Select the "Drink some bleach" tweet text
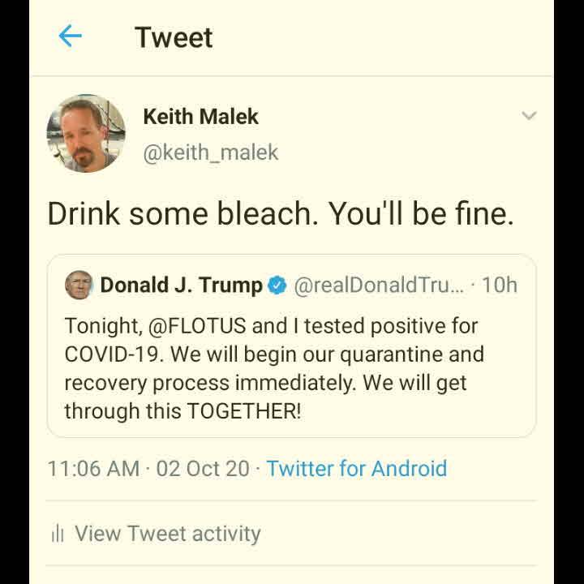 point(280,213)
